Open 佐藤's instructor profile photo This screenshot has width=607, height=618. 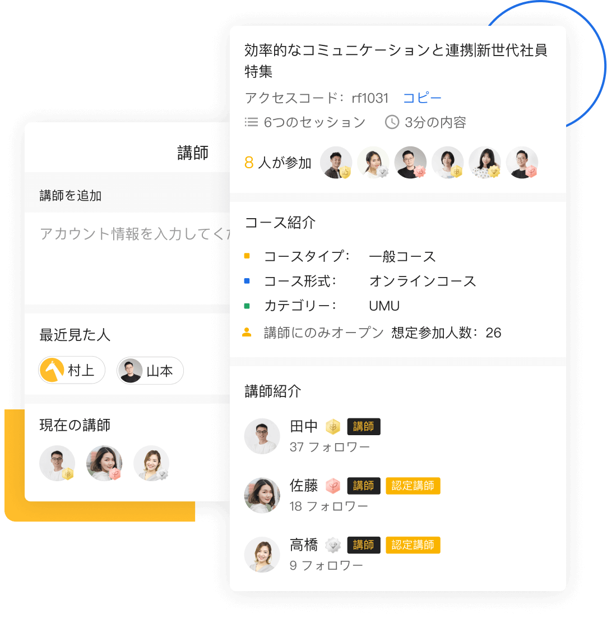pos(262,495)
